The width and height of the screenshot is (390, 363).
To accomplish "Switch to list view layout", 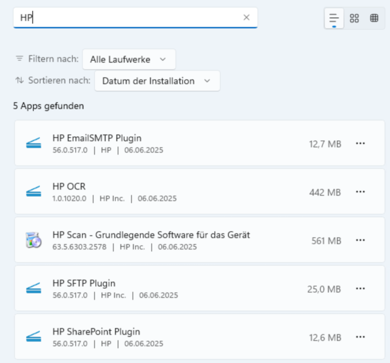I will [334, 18].
